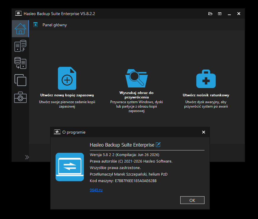Click the 'Hasleo Backup Suite Enterprise' dialog heading

point(122,145)
